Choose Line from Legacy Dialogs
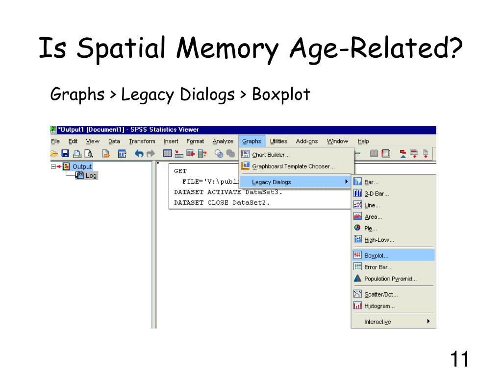502x376 pixels. pos(394,205)
